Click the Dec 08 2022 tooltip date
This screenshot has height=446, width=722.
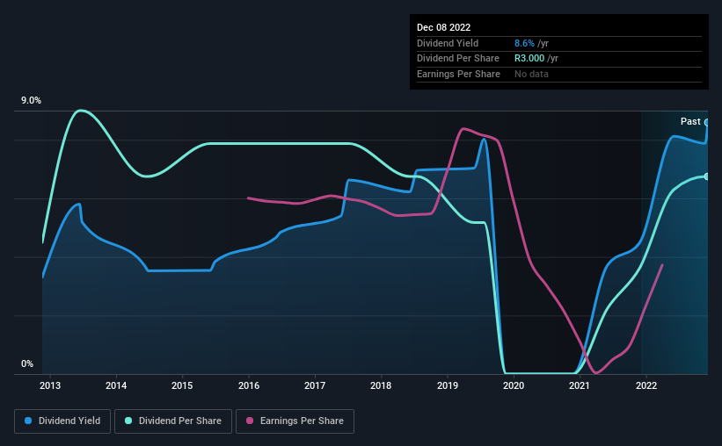pos(443,27)
